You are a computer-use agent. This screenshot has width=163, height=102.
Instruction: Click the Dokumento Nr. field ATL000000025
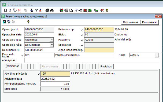[39, 50]
